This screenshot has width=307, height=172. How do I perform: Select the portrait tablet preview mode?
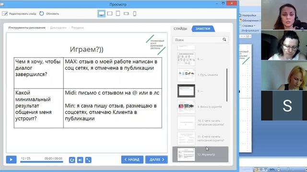click(x=118, y=13)
